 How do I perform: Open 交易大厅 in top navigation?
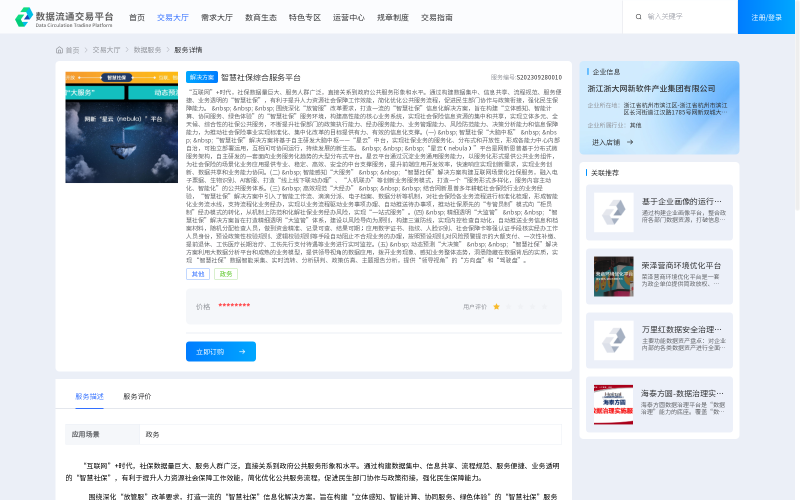click(x=173, y=17)
